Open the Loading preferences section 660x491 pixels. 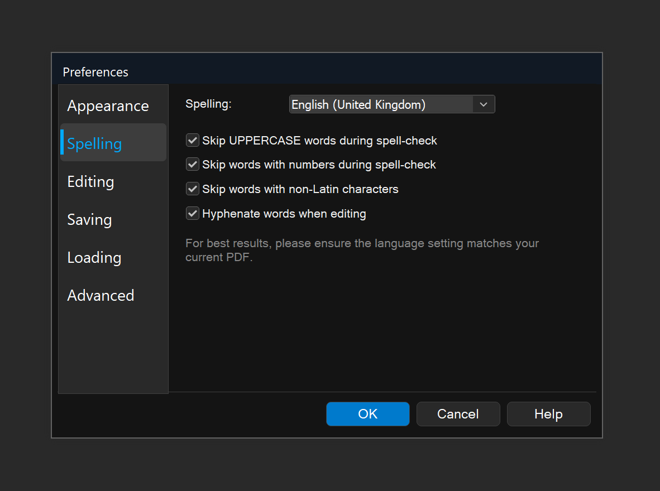[94, 258]
